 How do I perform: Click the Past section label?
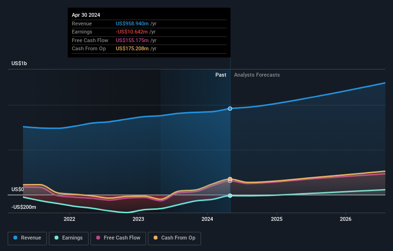221,75
